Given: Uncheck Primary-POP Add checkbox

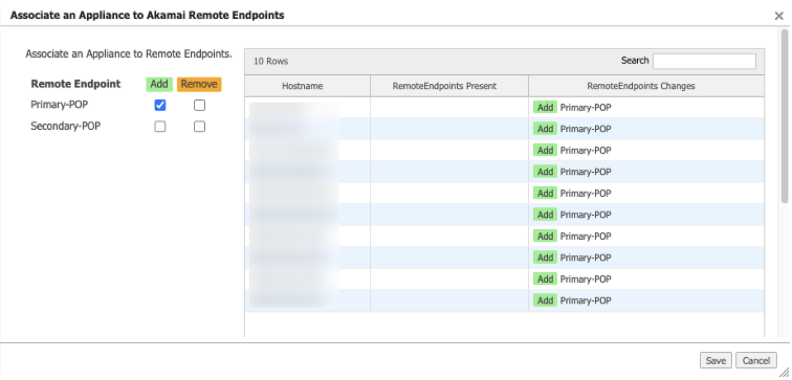Looking at the screenshot, I should coord(160,105).
